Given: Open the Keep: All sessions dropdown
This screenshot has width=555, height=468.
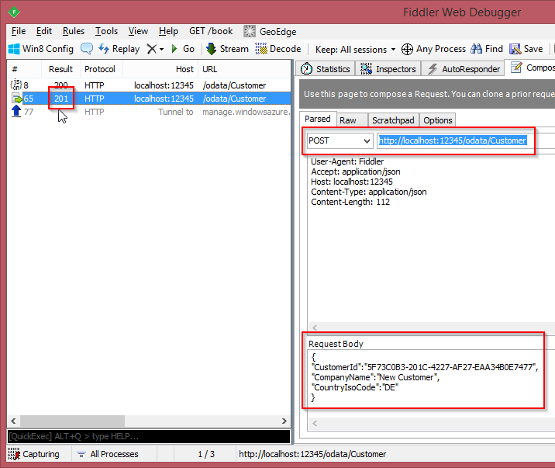Looking at the screenshot, I should [355, 49].
